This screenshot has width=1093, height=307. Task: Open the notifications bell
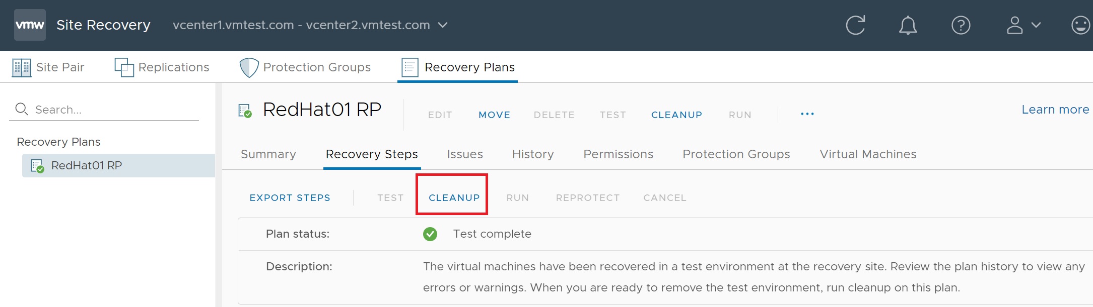click(908, 25)
